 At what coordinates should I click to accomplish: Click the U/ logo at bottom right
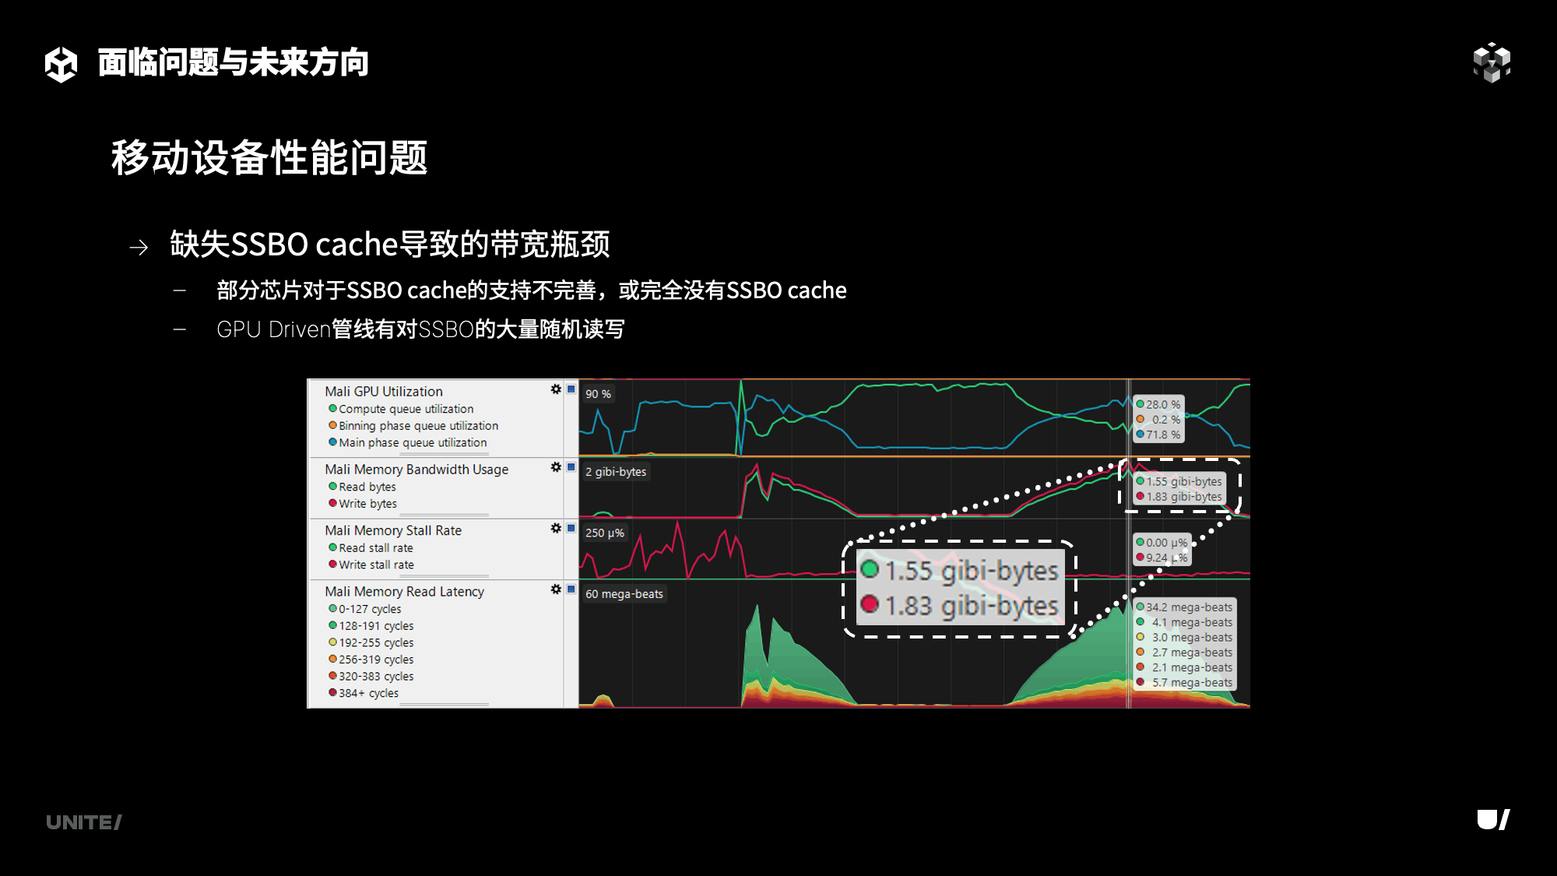[1493, 820]
